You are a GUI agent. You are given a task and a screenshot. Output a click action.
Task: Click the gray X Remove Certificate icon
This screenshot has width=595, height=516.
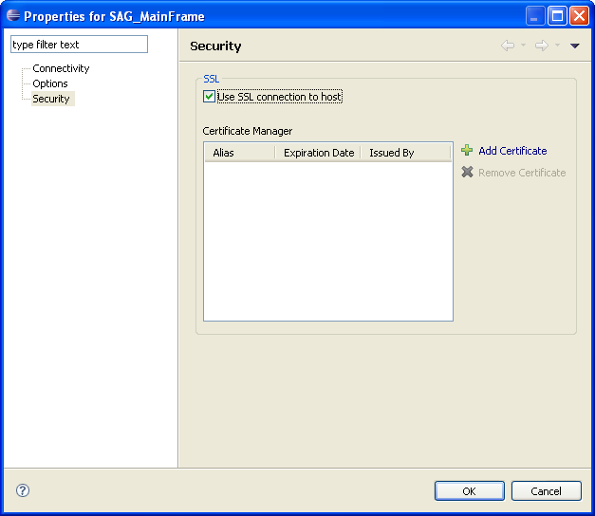click(467, 173)
